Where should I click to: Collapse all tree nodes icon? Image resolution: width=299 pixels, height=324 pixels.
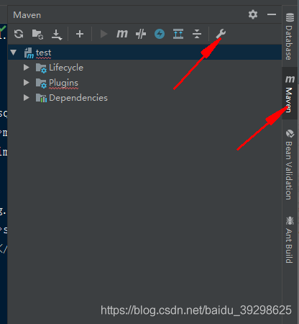click(x=197, y=34)
